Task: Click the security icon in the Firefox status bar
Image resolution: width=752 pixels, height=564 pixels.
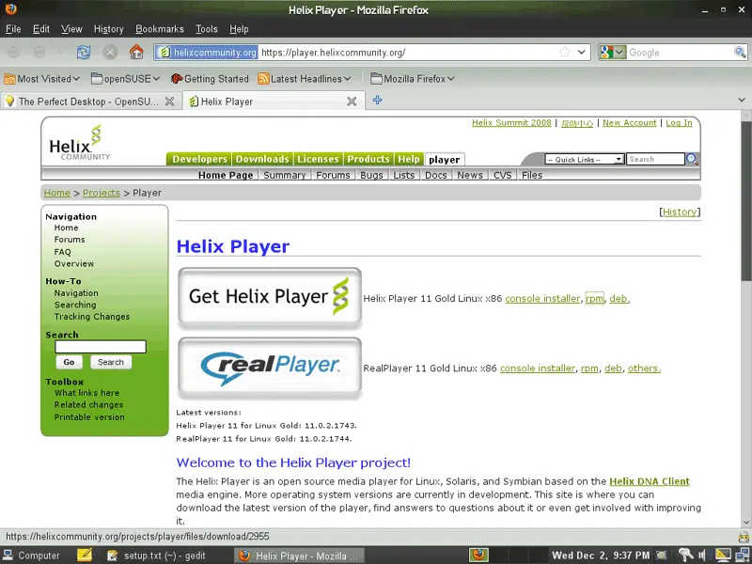Action: tap(743, 536)
